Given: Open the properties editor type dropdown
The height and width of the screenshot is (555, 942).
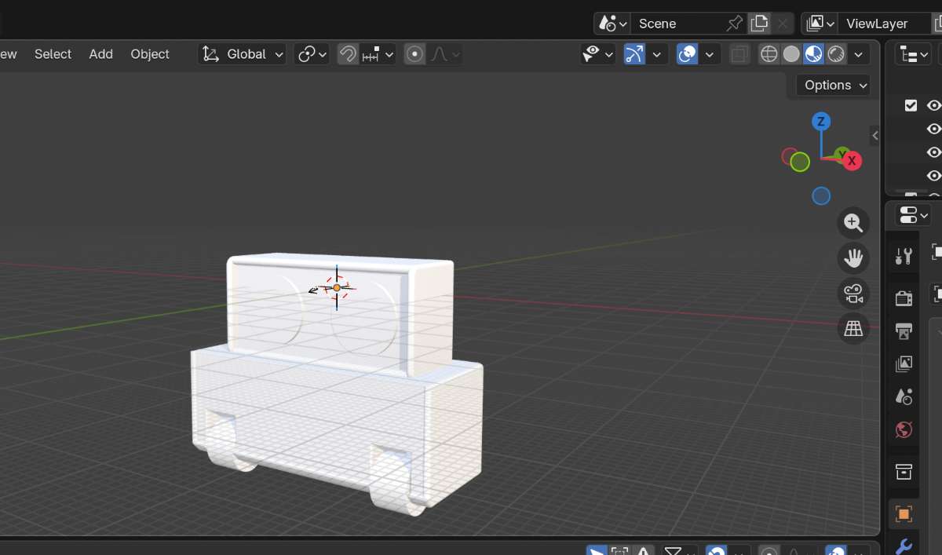Looking at the screenshot, I should [x=915, y=215].
